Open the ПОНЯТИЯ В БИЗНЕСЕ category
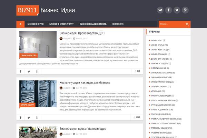This screenshot has width=207, height=138. (x=160, y=114)
